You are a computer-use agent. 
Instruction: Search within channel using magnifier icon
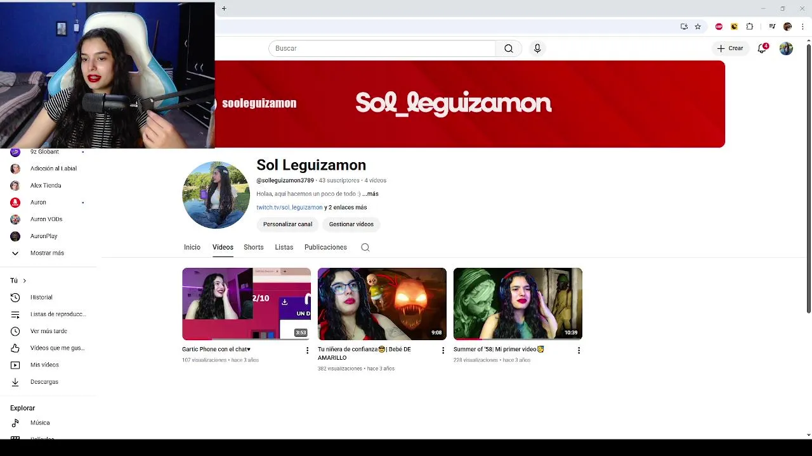point(365,247)
